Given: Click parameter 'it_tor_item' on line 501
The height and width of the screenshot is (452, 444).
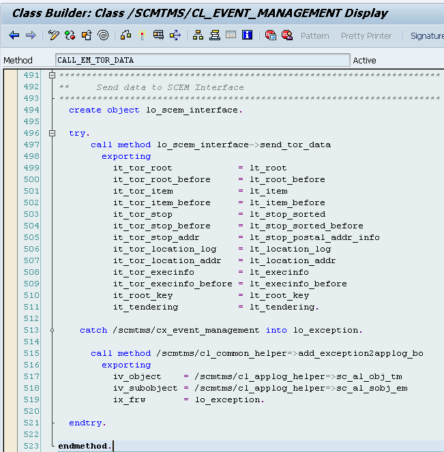Looking at the screenshot, I should point(143,191).
